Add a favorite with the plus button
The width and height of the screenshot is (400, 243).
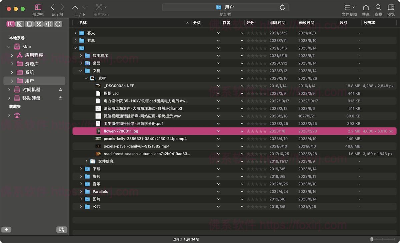tap(6, 229)
